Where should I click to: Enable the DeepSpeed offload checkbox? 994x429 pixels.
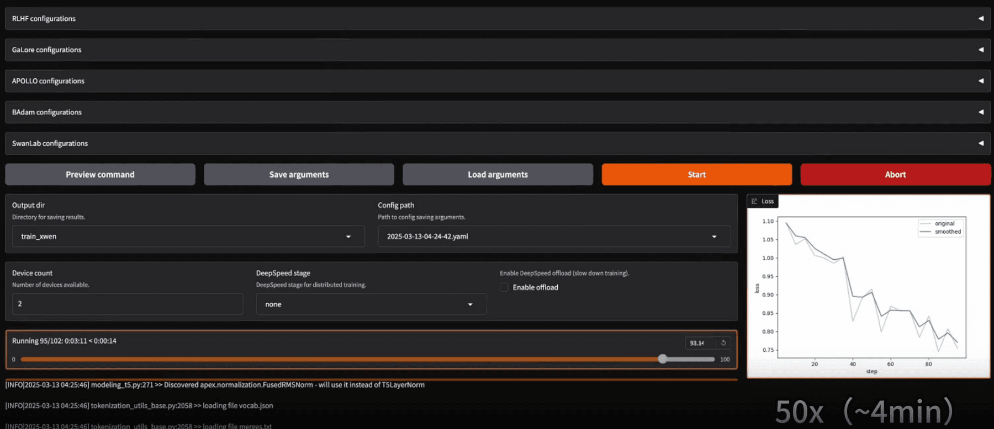click(504, 287)
